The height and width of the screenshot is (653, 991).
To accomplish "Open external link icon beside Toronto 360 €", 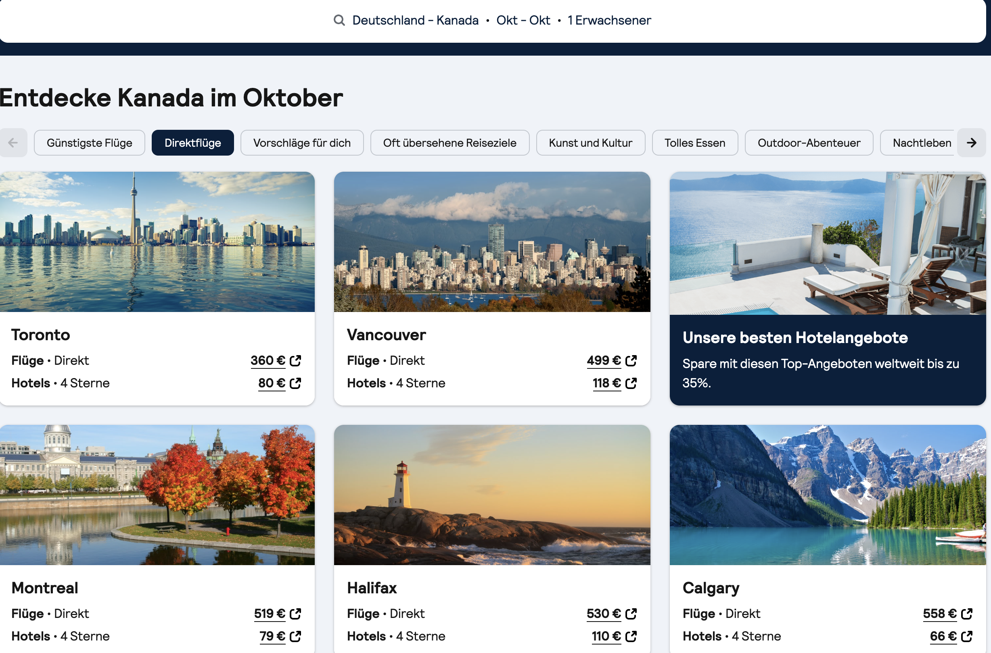I will (295, 360).
